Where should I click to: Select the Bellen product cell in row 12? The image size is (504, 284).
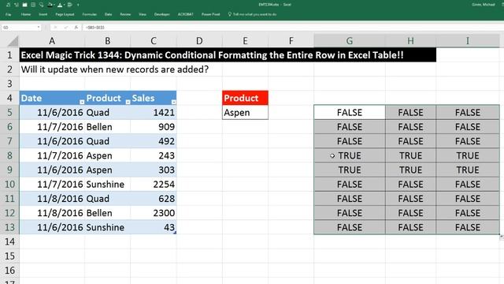(107, 213)
